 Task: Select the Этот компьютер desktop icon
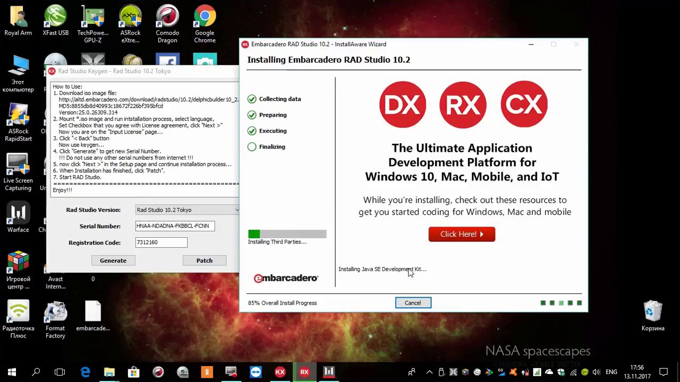click(x=18, y=73)
